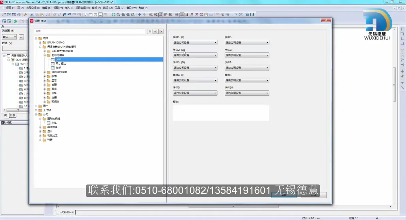Open the 视图(V) menu
Image resolution: width=406 pixels, height=220 pixels.
point(58,8)
